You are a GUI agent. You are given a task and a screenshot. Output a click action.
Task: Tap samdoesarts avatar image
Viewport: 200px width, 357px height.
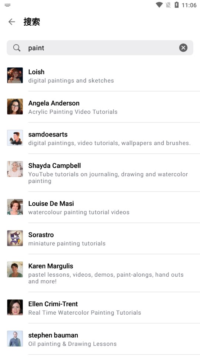(15, 138)
